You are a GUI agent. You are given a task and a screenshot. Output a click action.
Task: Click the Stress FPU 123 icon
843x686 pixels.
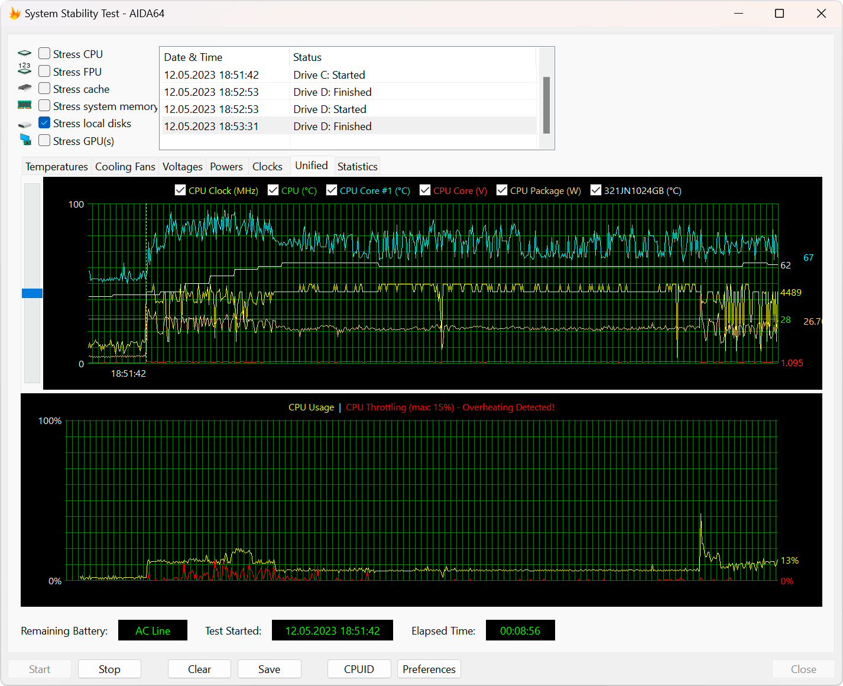tap(24, 69)
